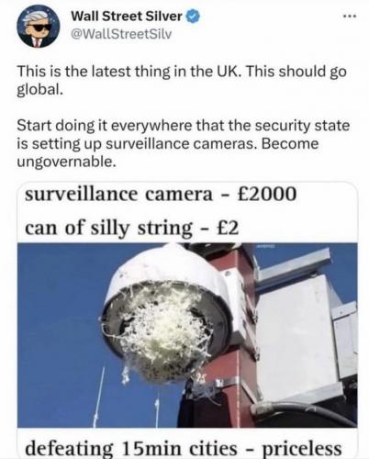
Task: Click the "surveillance camera – £2000" caption line
Action: 161,194
